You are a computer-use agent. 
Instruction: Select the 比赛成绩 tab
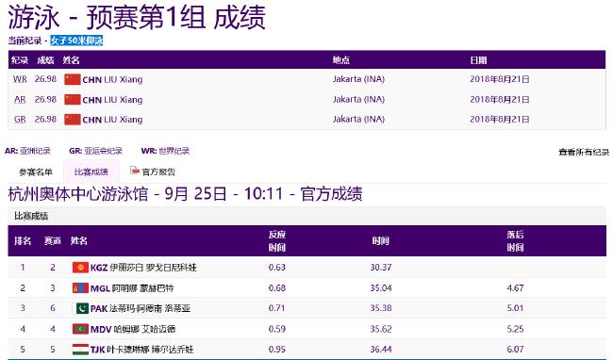[91, 172]
